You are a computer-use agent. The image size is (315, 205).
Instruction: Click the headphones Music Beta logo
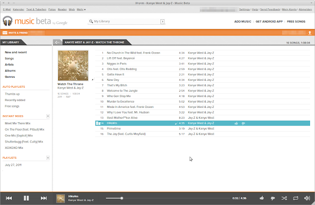point(7,21)
